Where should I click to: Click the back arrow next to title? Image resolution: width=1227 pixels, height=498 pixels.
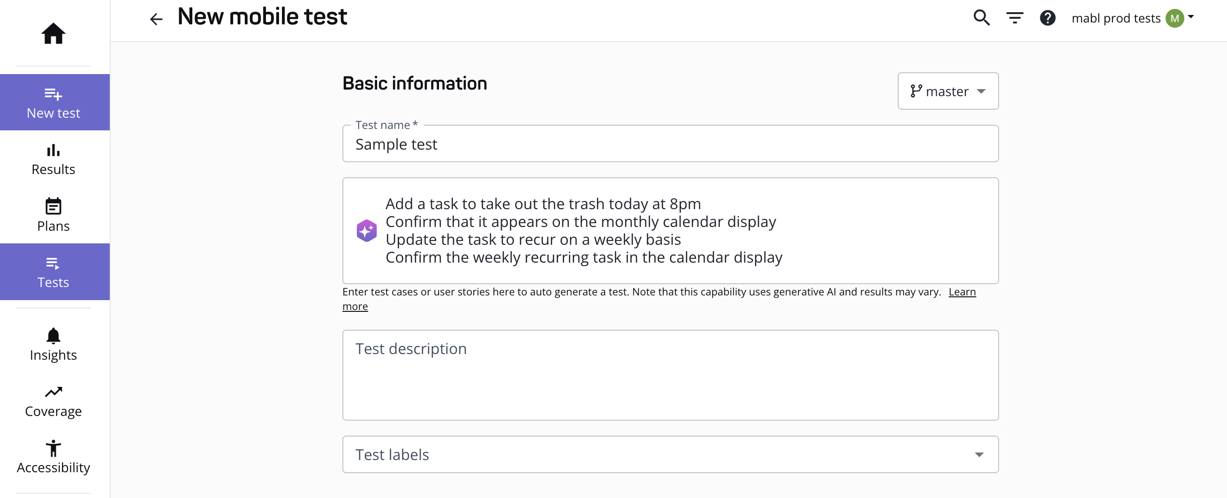pyautogui.click(x=156, y=19)
